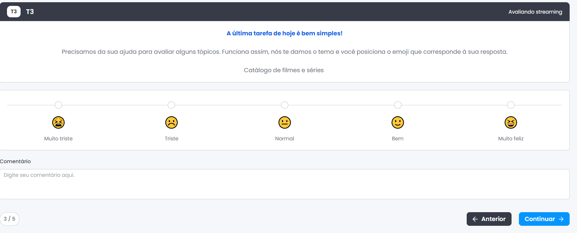Screen dimensions: 577x235
Task: Click 'Avaliando streaming' header text
Action: pyautogui.click(x=535, y=12)
